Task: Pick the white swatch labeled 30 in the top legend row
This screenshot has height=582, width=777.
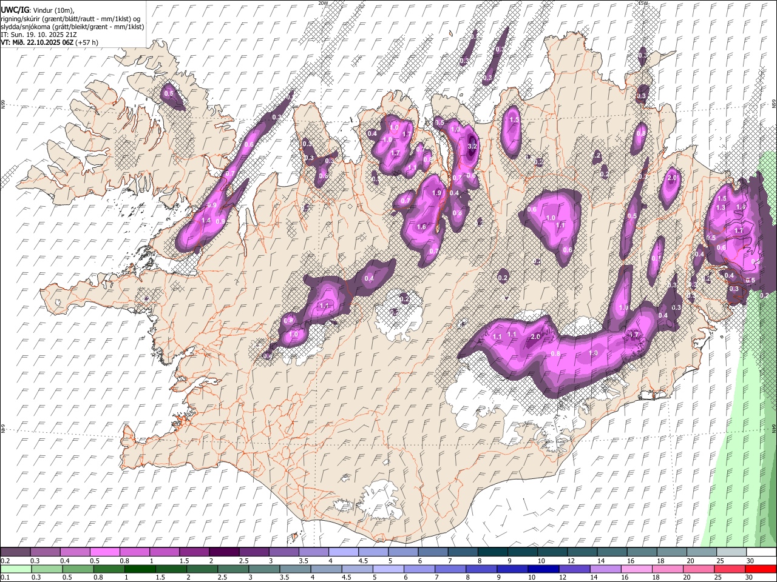Action: click(x=761, y=552)
